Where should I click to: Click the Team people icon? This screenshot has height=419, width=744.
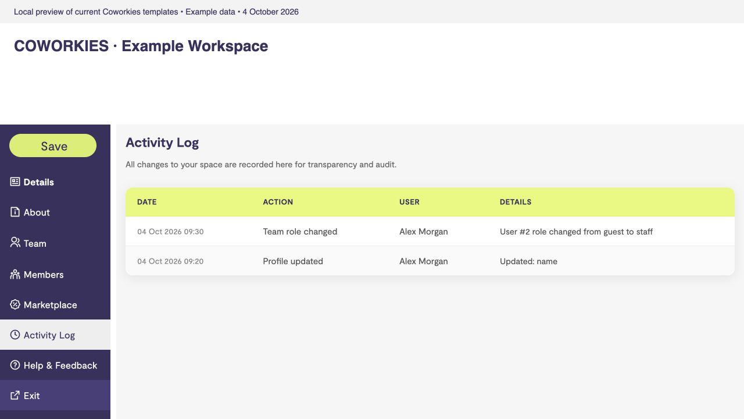pos(15,242)
